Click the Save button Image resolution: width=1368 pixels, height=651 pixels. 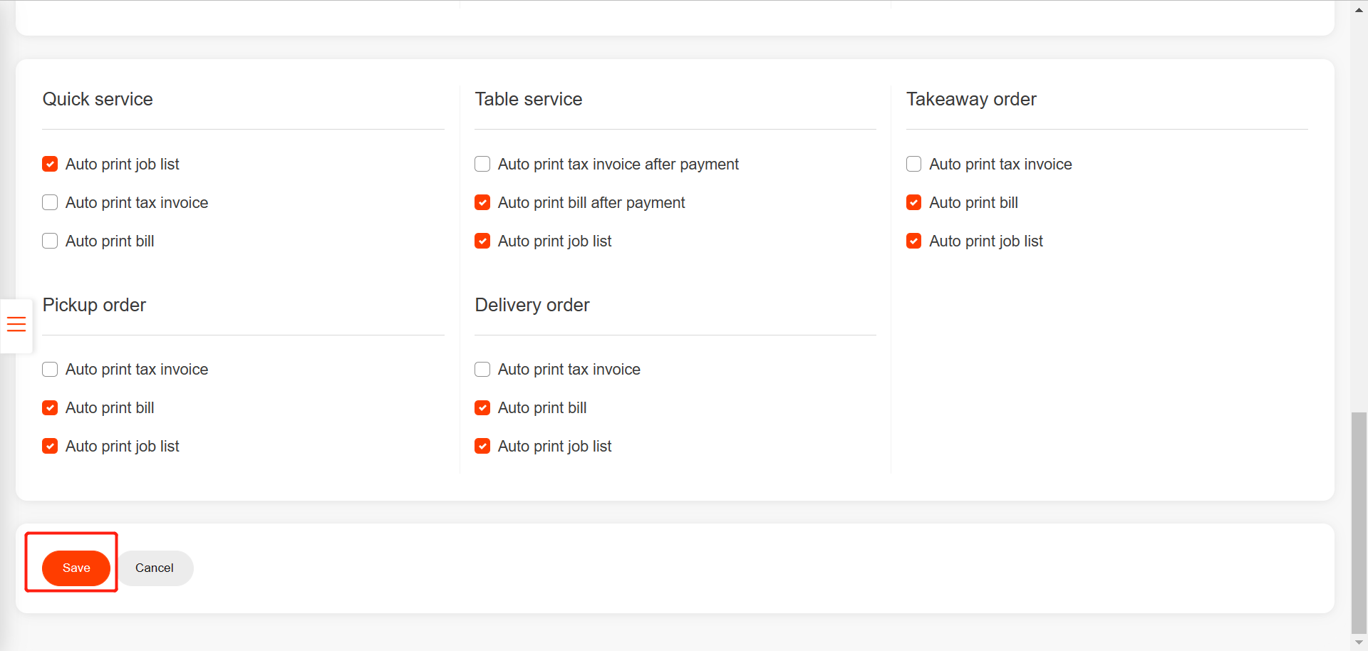click(x=76, y=568)
